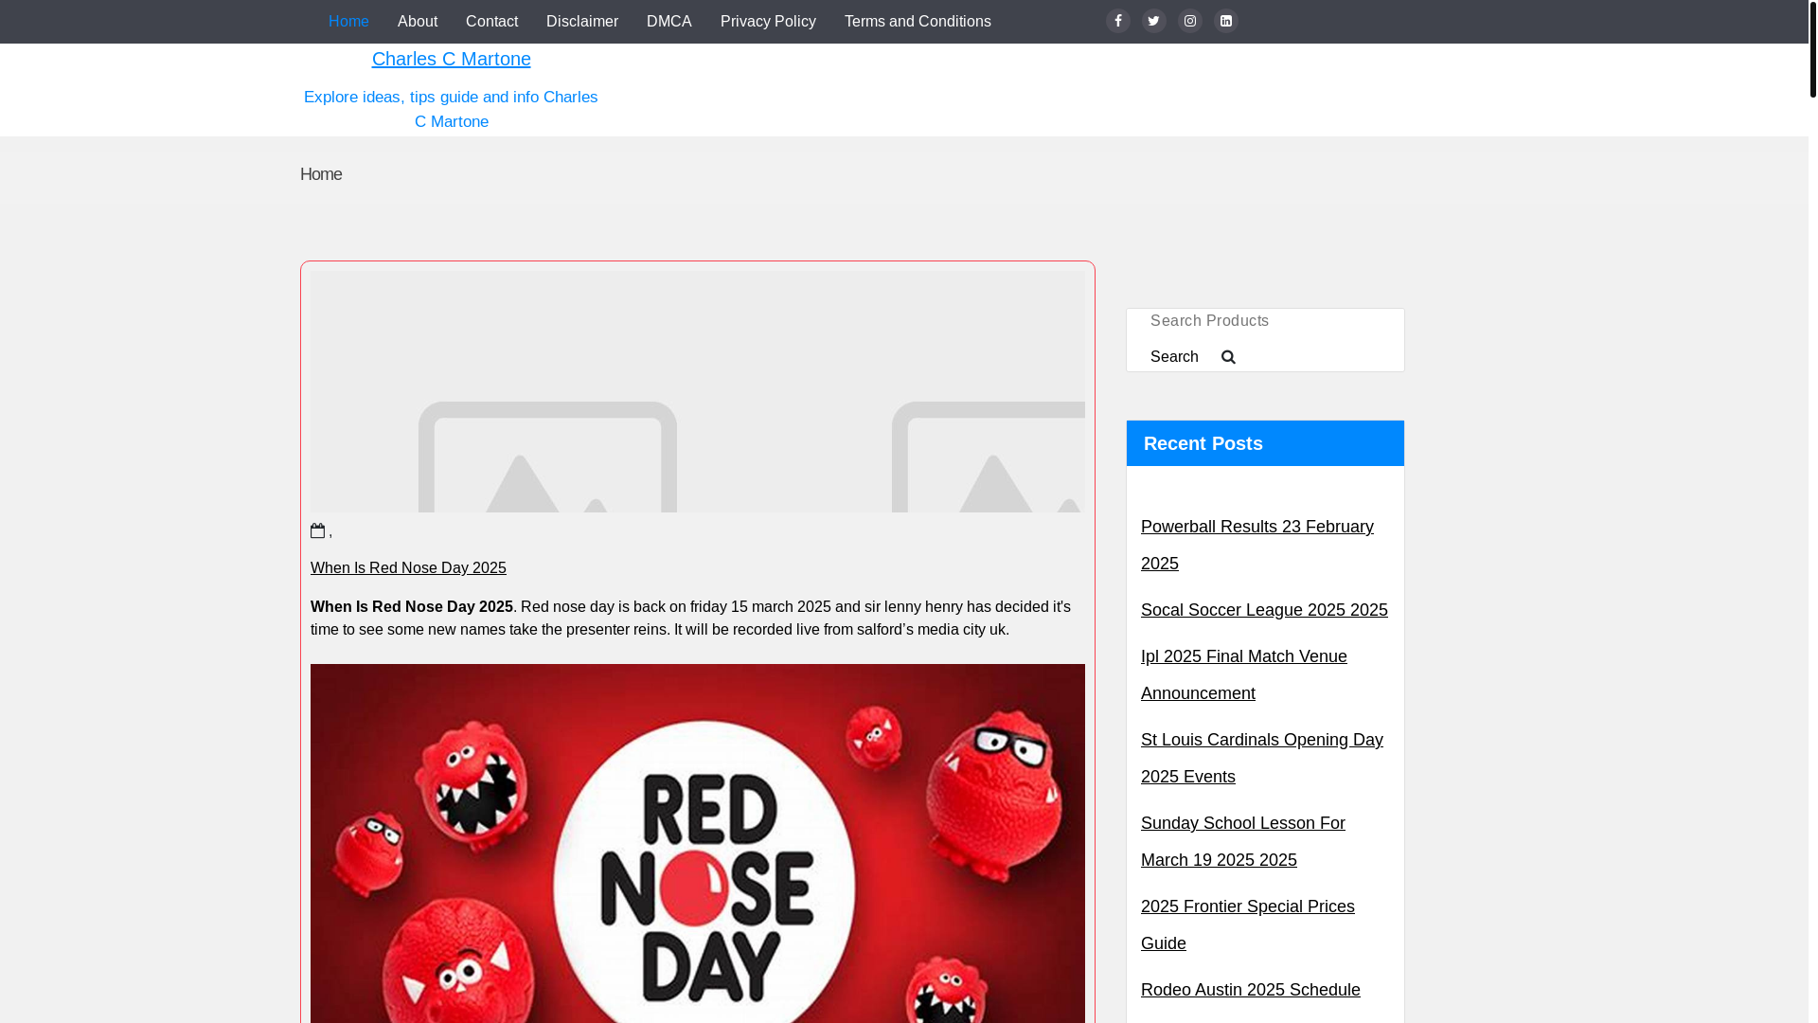Viewport: 1818px width, 1023px height.
Task: Open the LinkedIn social icon
Action: click(1226, 21)
